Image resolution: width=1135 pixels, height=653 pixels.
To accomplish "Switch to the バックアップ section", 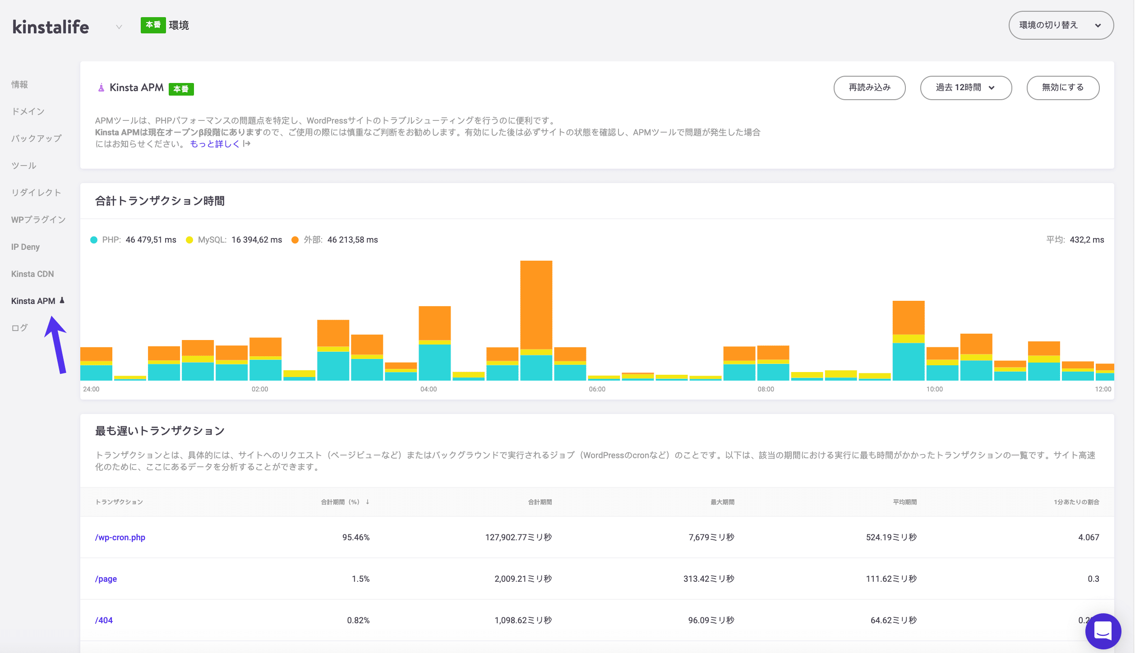I will [x=36, y=138].
